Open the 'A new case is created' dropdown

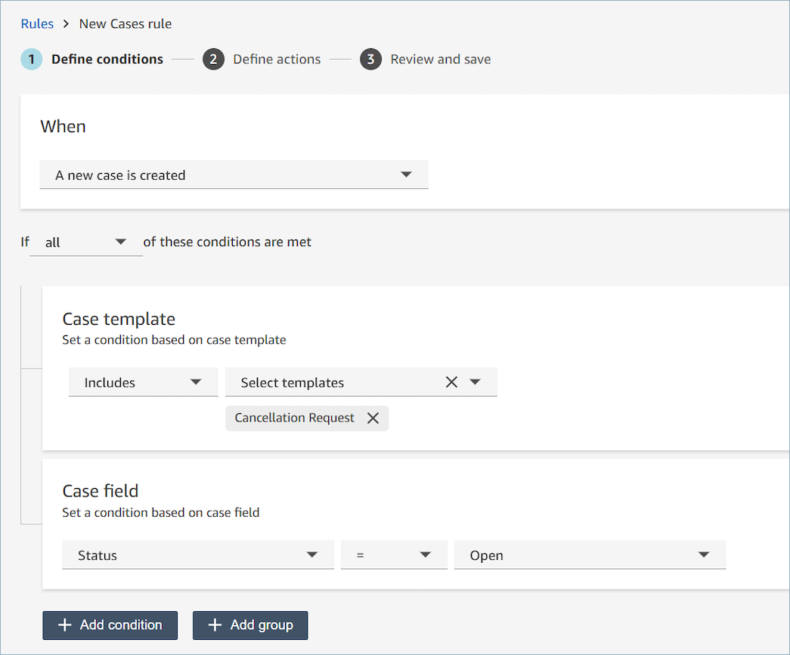(x=234, y=175)
